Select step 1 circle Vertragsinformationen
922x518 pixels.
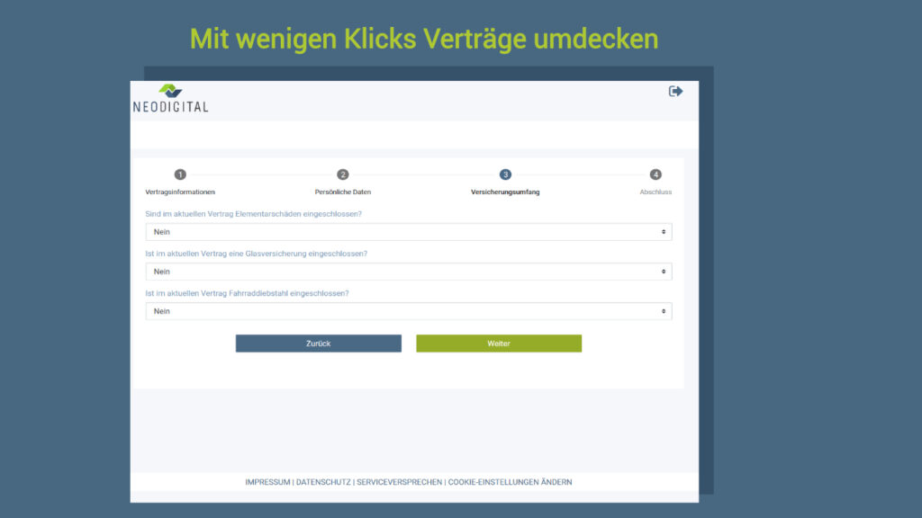point(180,174)
